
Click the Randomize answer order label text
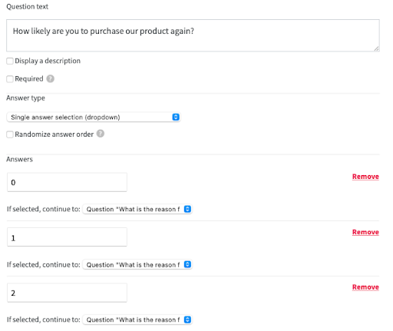coord(54,134)
